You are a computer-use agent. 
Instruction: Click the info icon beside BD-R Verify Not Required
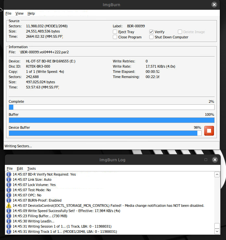(x=9, y=174)
